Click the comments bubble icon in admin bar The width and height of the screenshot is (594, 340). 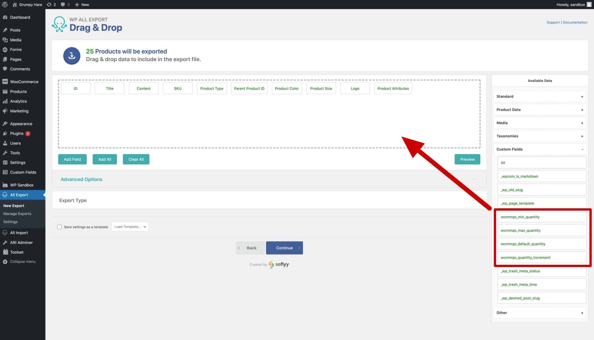point(63,4)
